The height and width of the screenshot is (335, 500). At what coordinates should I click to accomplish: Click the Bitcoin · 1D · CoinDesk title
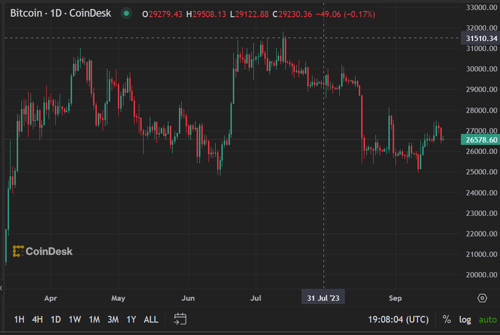[61, 13]
